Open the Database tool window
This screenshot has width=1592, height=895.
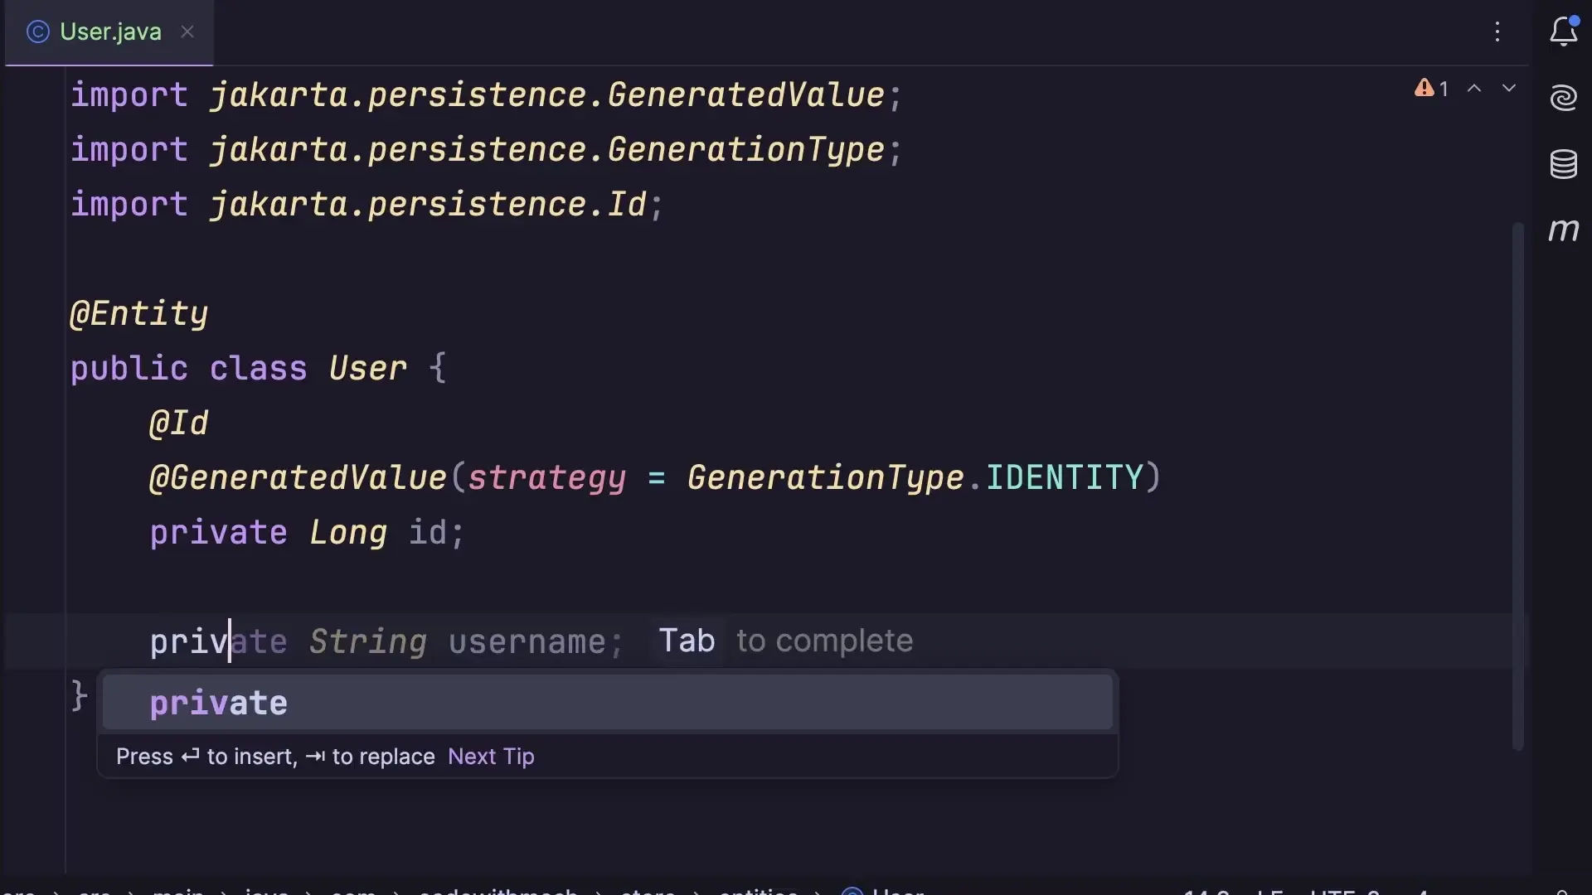pos(1564,164)
